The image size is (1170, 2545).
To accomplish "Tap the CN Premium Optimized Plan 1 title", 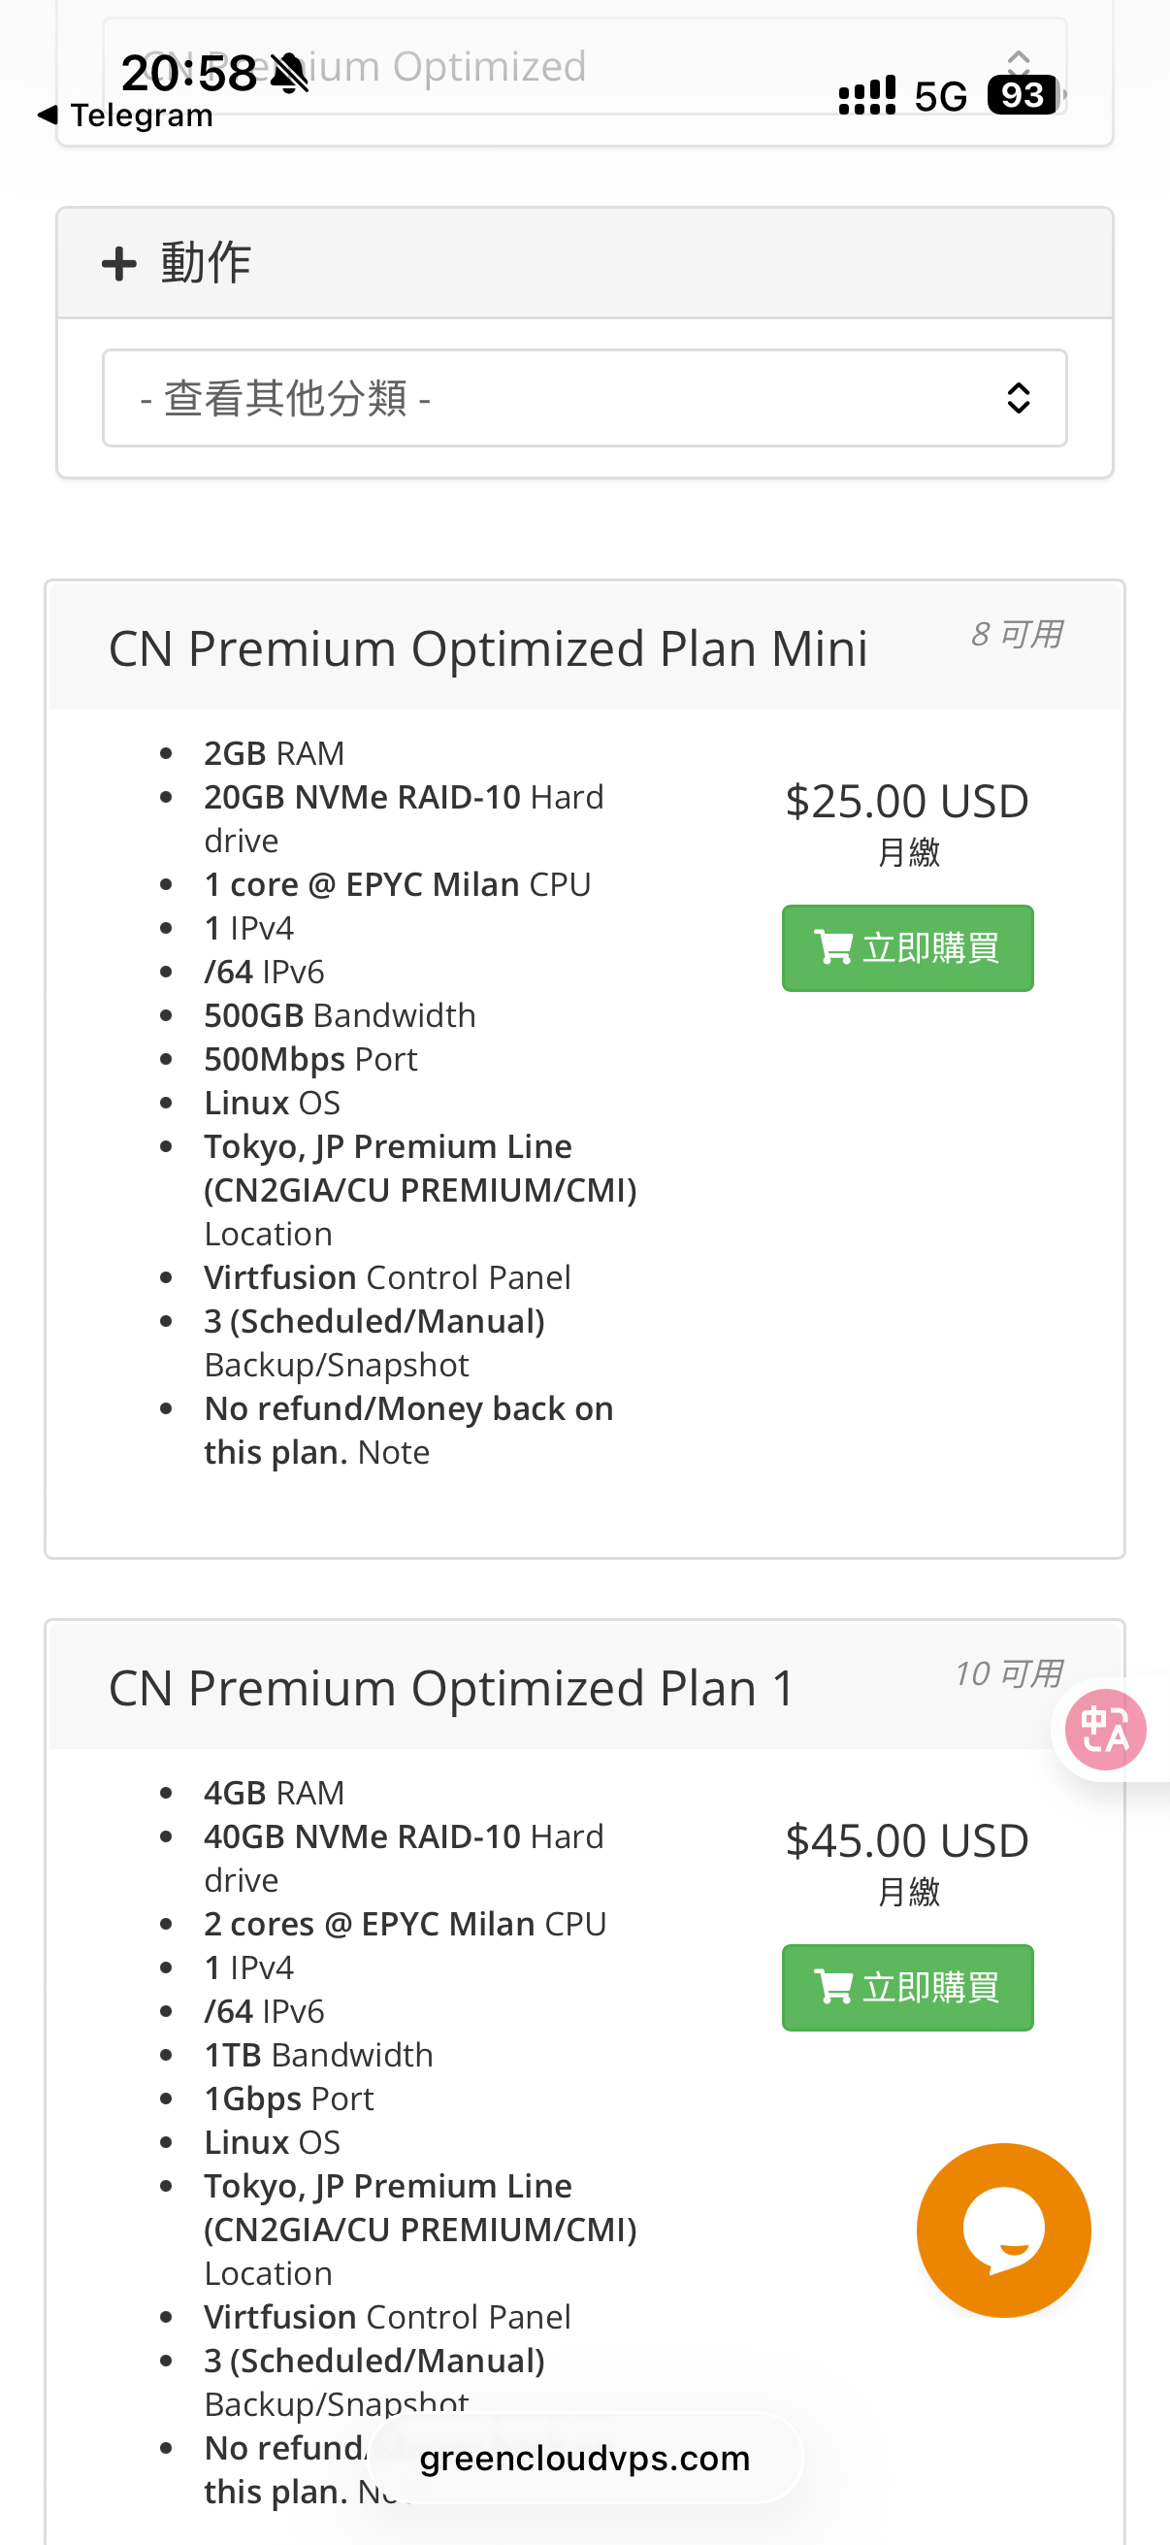I will click(x=451, y=1689).
